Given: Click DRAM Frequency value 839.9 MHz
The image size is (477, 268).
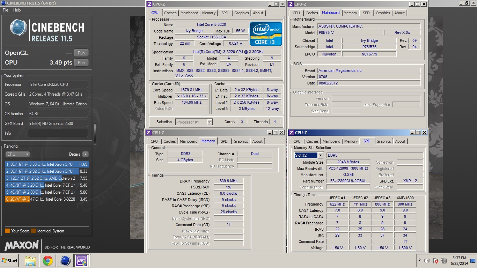Looking at the screenshot, I should 228,181.
